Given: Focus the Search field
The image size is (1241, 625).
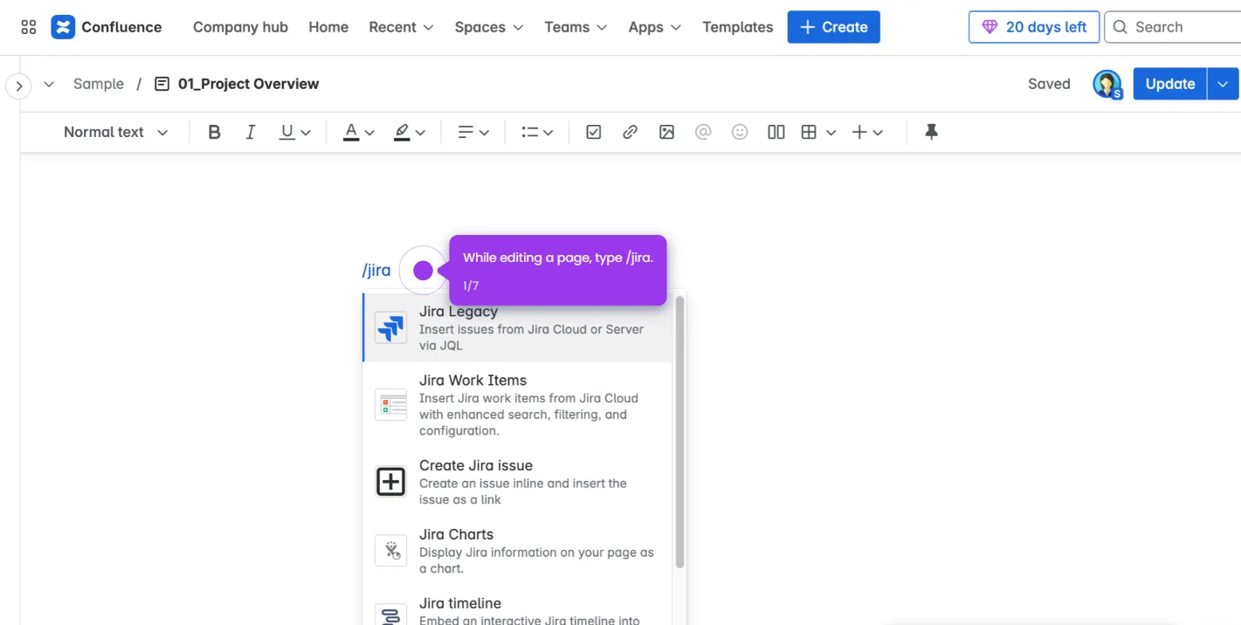Looking at the screenshot, I should click(1173, 27).
